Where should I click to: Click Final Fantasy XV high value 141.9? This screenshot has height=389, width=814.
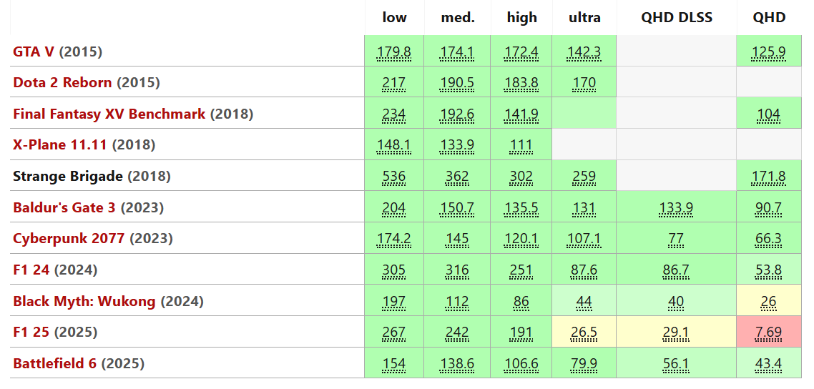point(522,114)
